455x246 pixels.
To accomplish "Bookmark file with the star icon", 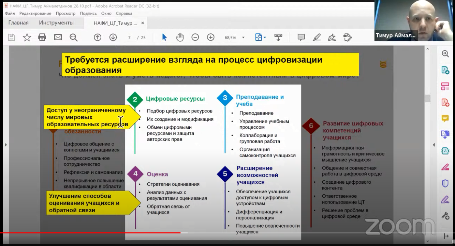I will 27,37.
